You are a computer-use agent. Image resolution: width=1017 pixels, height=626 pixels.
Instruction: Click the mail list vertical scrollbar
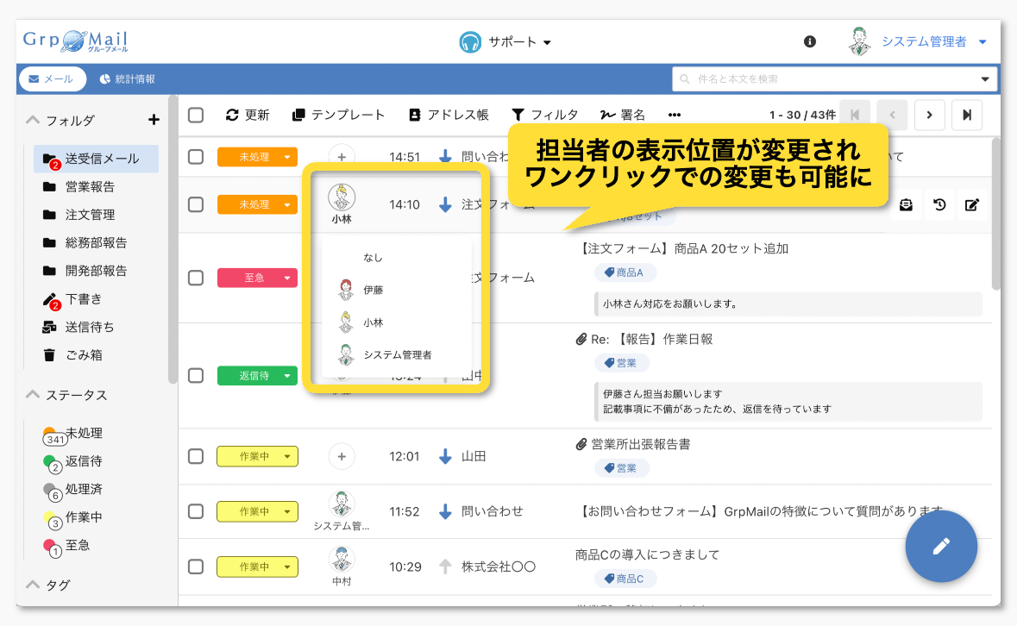(x=996, y=214)
